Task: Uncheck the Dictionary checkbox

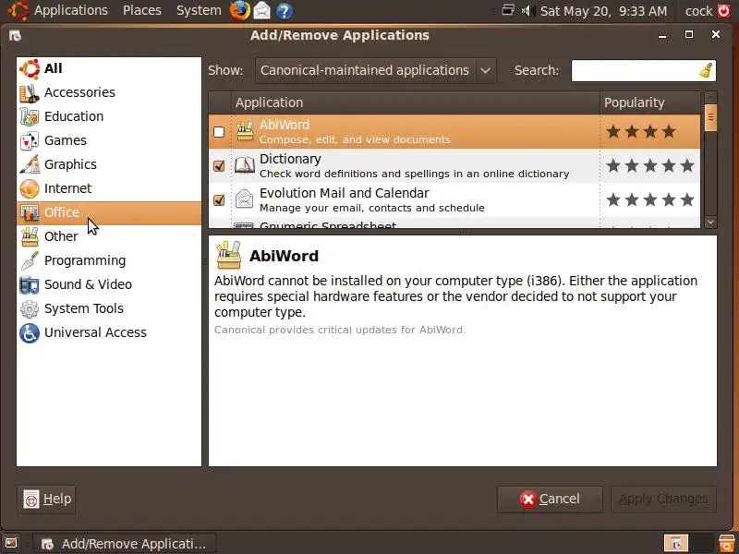Action: click(x=219, y=166)
